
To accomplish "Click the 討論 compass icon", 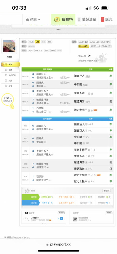I will click(x=6, y=81).
